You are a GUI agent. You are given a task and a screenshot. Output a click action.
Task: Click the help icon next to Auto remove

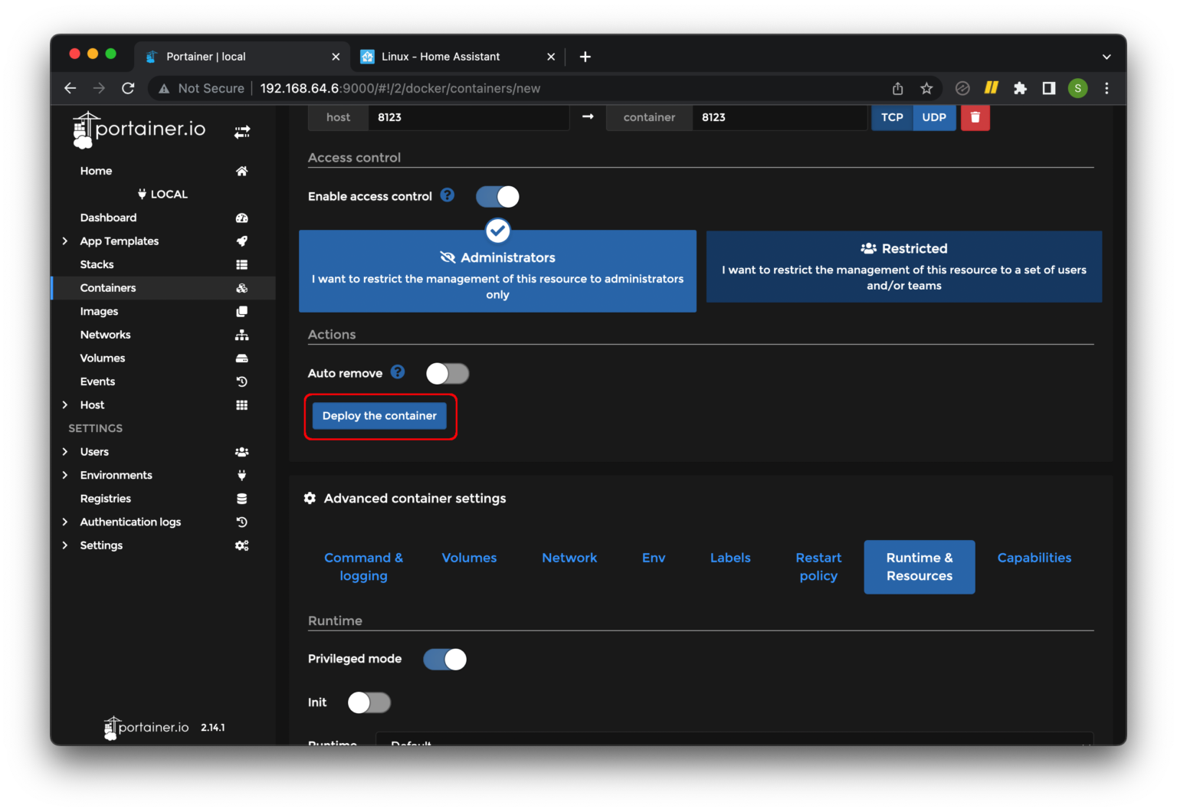398,372
